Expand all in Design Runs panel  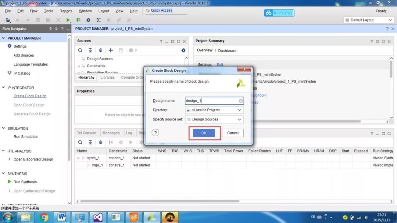click(x=100, y=142)
